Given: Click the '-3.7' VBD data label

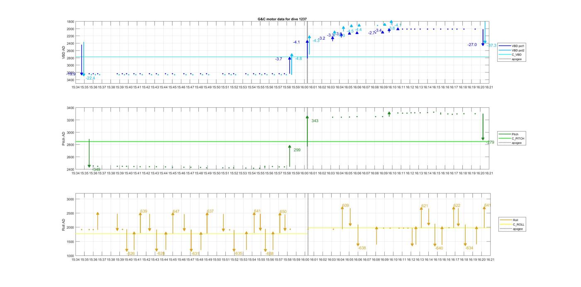Looking at the screenshot, I should [x=278, y=59].
